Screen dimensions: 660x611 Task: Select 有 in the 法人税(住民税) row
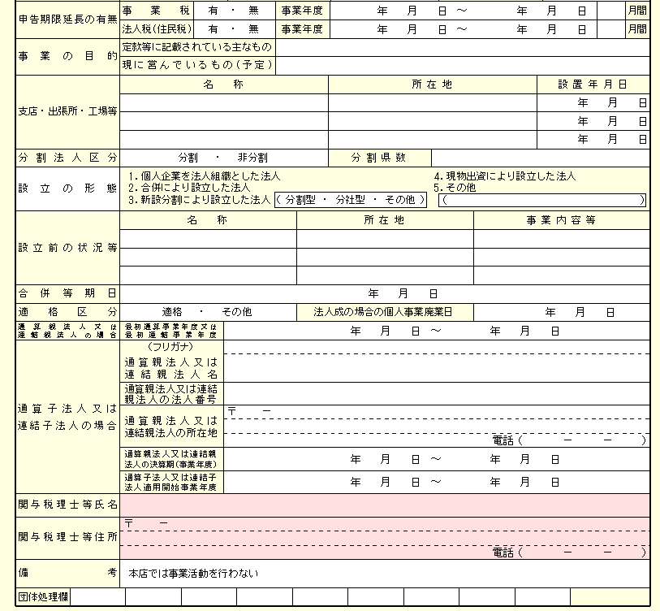point(214,29)
